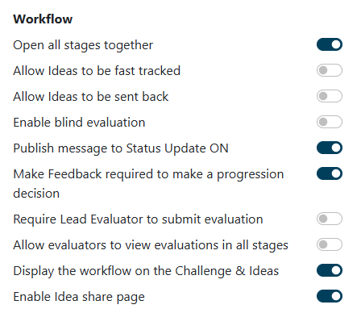This screenshot has width=361, height=313.
Task: Enable Allow Ideas to be fast tracked
Action: point(330,70)
